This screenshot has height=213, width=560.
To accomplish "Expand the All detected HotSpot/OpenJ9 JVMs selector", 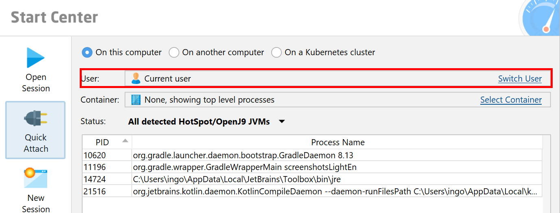I will [199, 121].
